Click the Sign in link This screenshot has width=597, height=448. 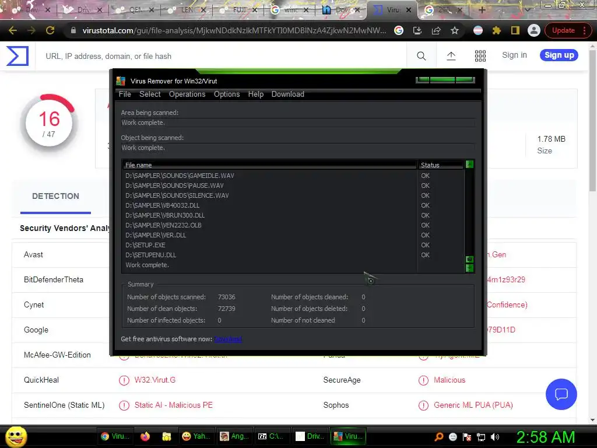(514, 55)
